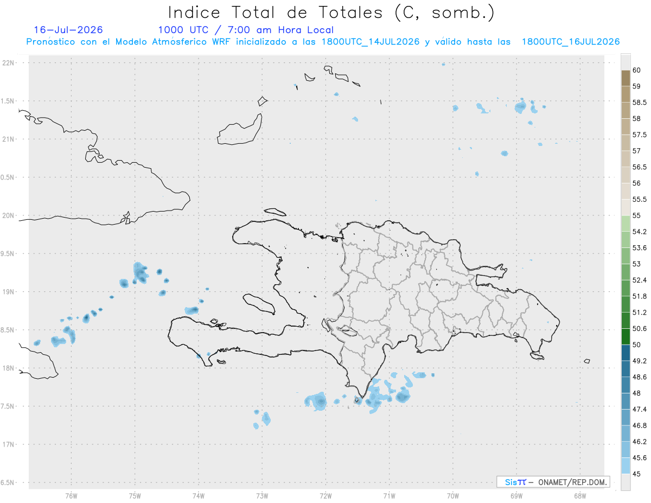Screen dimensions: 651x503
Task: Click the truncated latitude label '9.5N'
Action: (7, 253)
